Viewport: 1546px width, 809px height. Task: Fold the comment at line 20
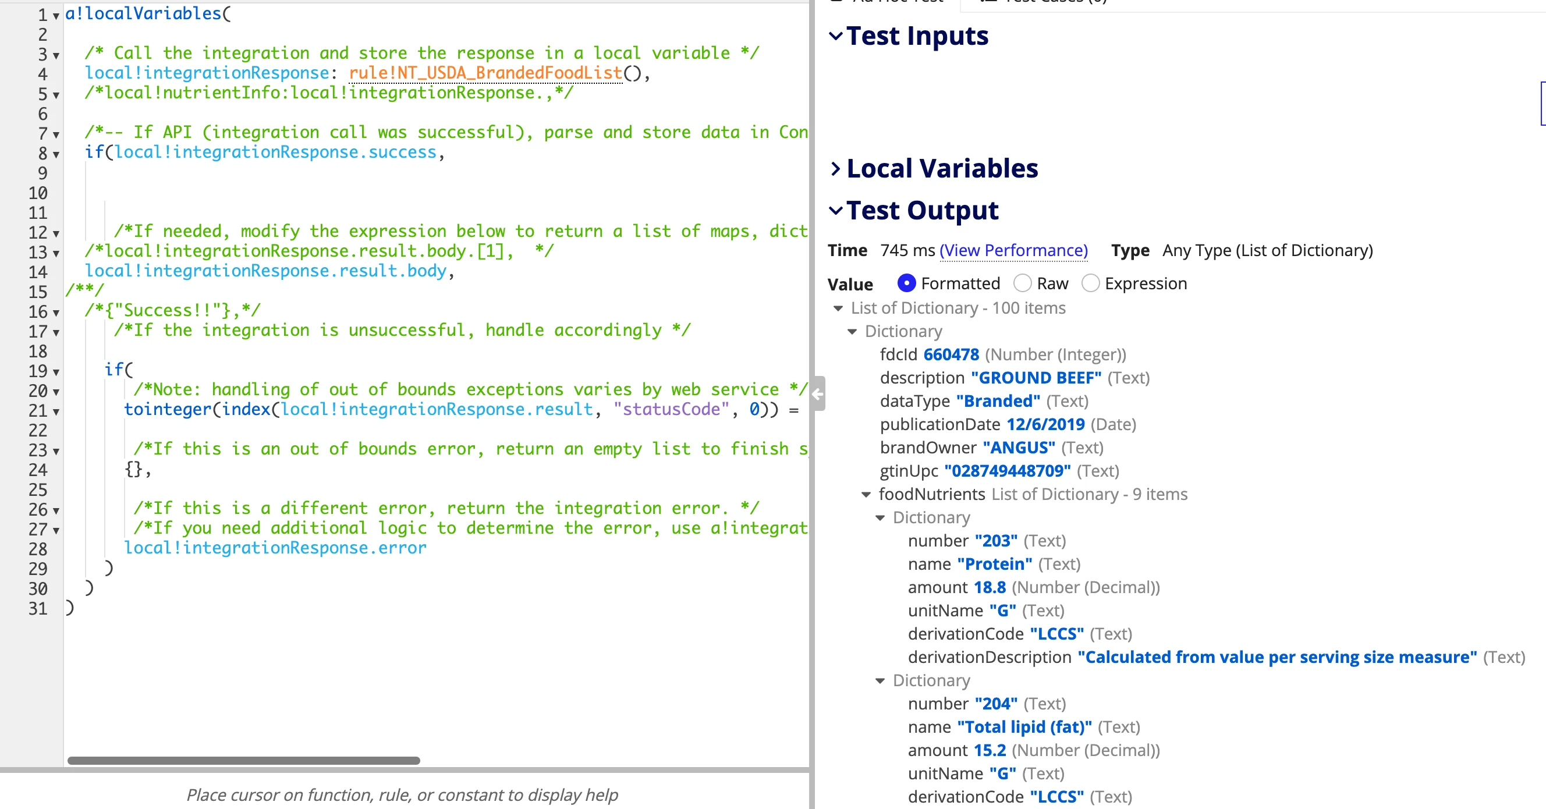click(56, 392)
